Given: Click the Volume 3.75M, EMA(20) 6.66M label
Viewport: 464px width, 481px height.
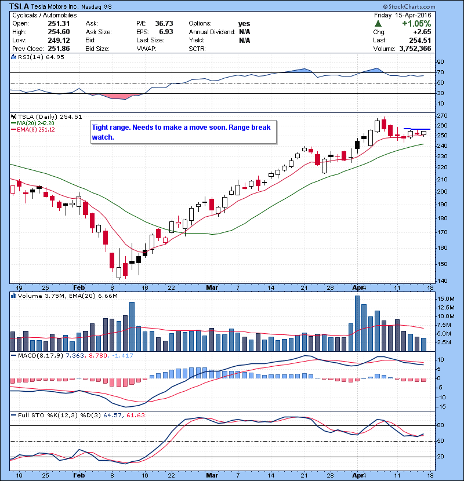Looking at the screenshot, I should click(x=68, y=296).
